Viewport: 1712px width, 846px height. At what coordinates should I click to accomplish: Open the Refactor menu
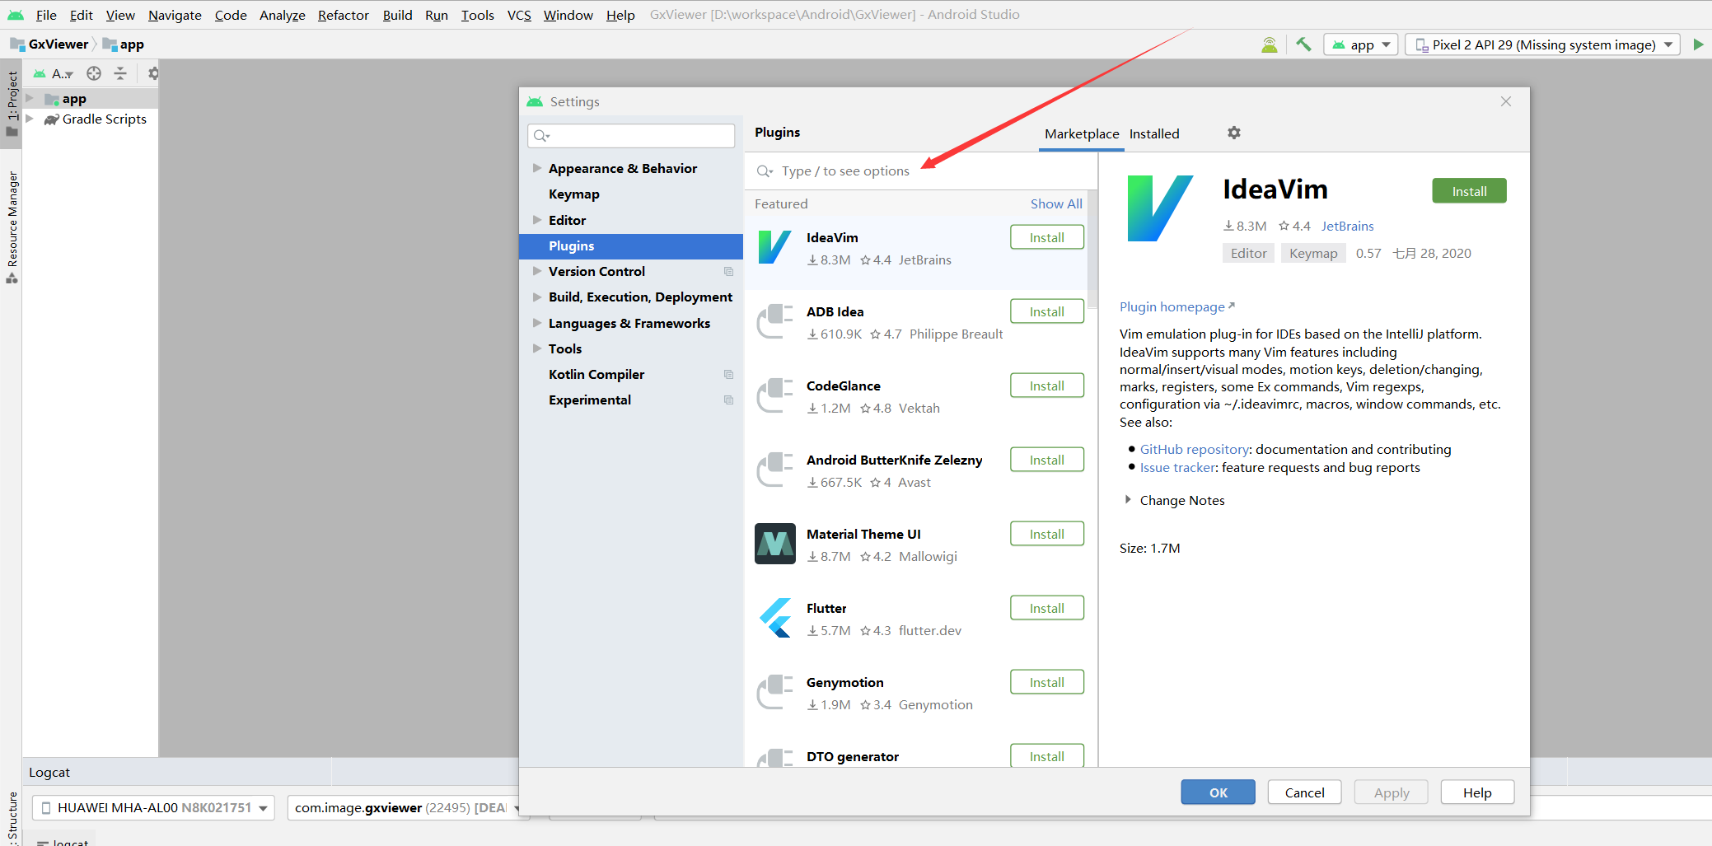coord(344,15)
